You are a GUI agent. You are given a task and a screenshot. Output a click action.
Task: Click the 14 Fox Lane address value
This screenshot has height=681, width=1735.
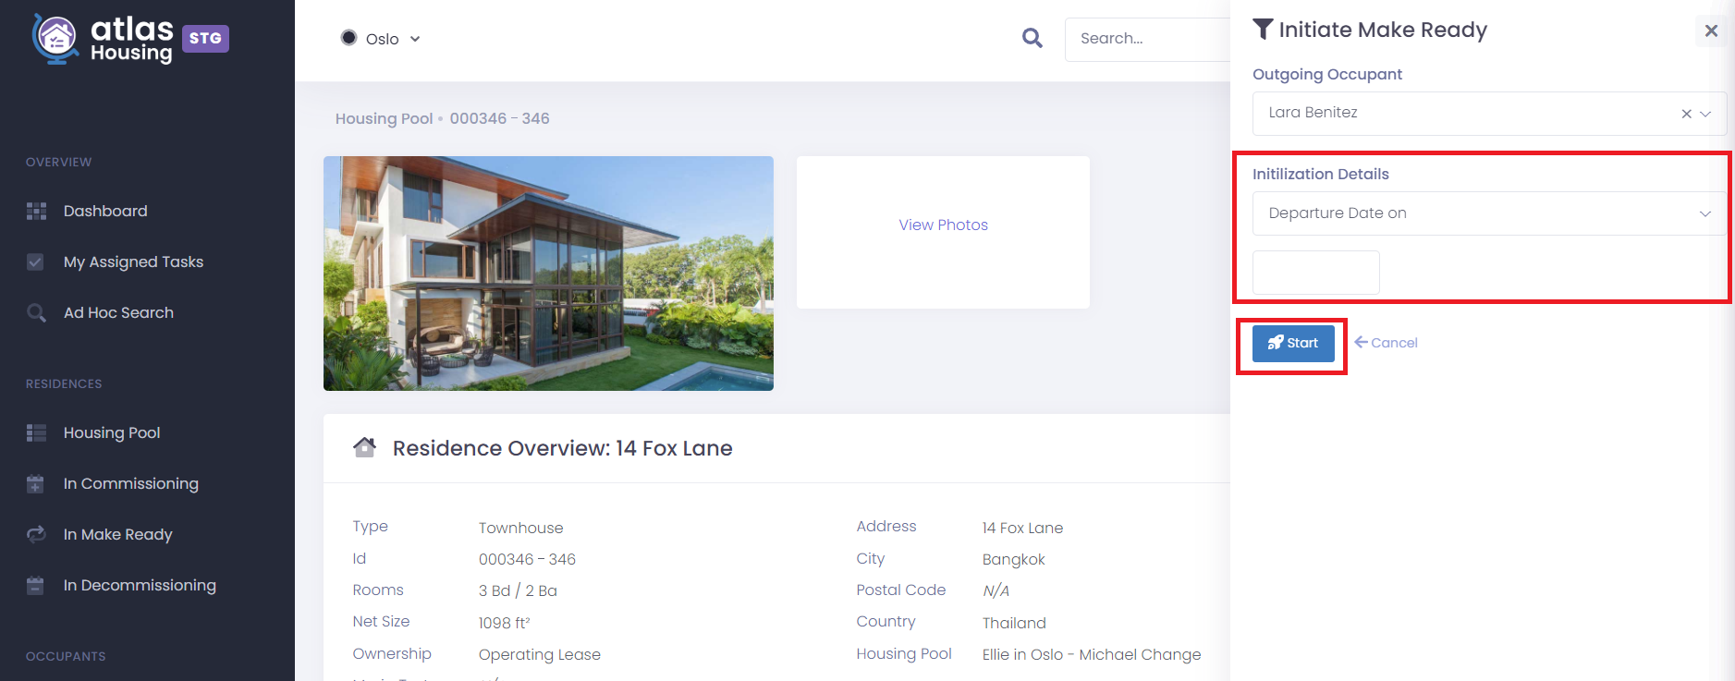click(1022, 529)
